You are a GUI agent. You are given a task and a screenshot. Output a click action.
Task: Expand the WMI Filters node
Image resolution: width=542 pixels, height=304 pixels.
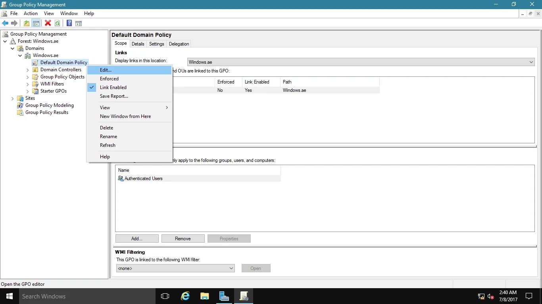click(28, 84)
